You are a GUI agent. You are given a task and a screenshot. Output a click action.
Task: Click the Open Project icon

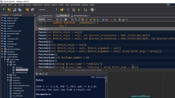[14, 10]
